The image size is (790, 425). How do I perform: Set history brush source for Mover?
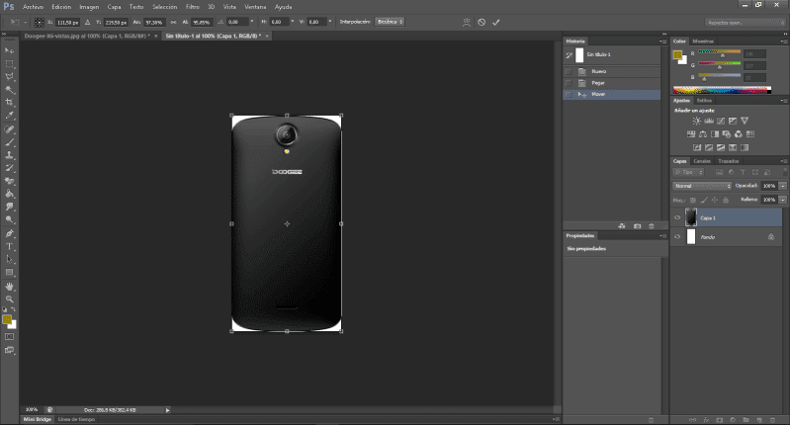click(x=569, y=95)
